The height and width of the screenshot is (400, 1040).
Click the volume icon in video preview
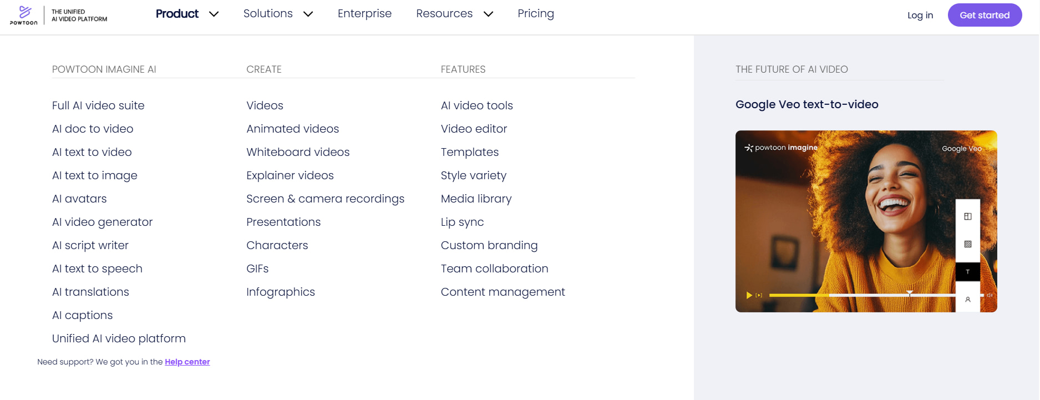pyautogui.click(x=990, y=295)
